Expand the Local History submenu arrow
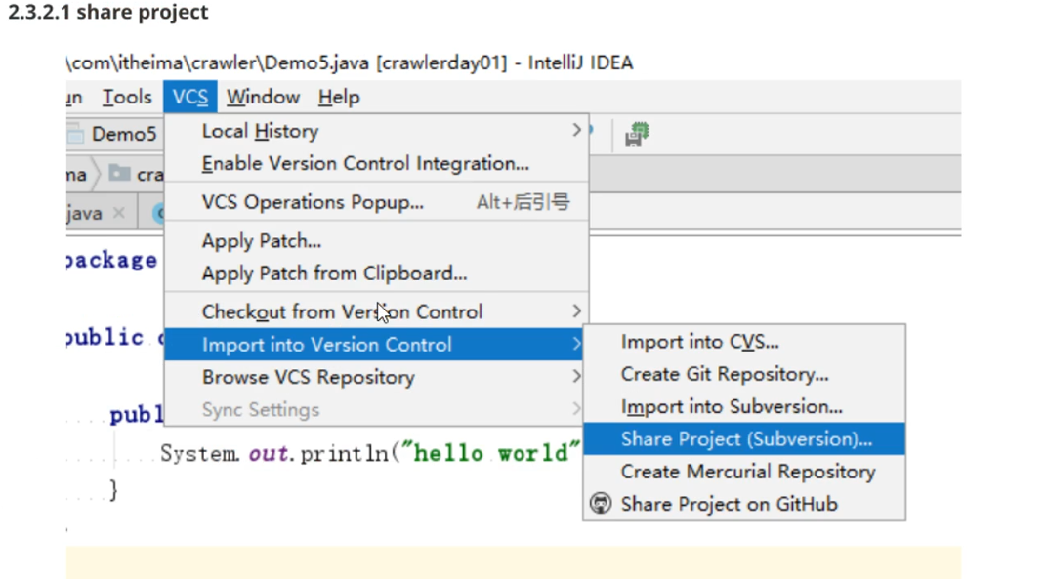 (576, 130)
